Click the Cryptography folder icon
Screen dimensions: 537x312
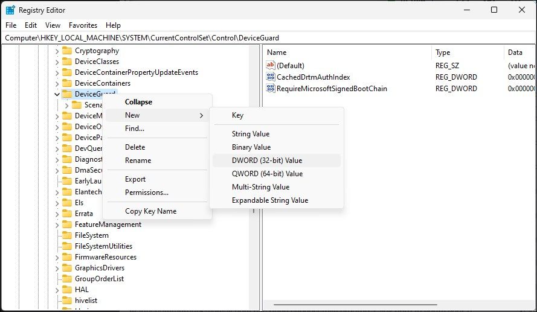tap(66, 51)
